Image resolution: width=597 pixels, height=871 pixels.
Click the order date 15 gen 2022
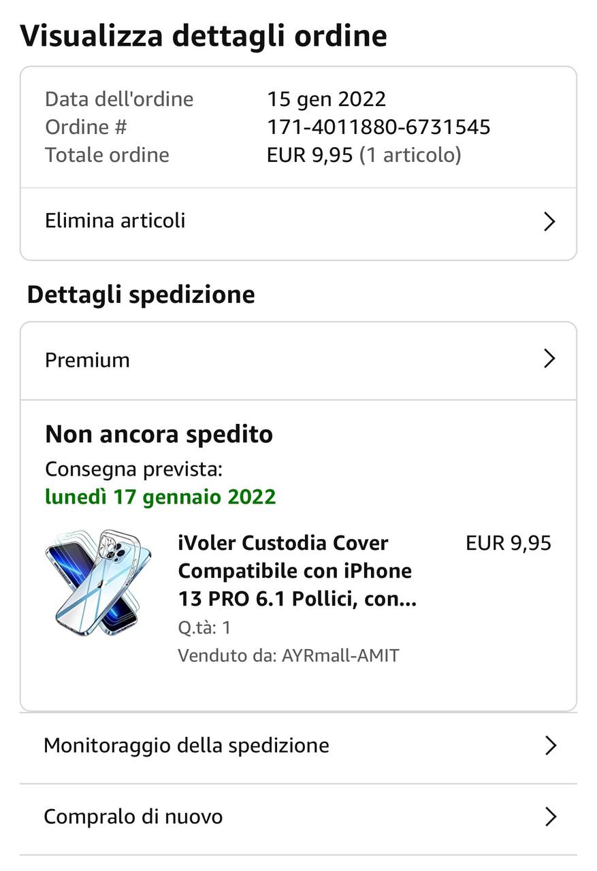click(x=326, y=99)
